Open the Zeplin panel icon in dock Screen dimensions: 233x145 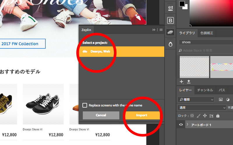pyautogui.click(x=170, y=32)
